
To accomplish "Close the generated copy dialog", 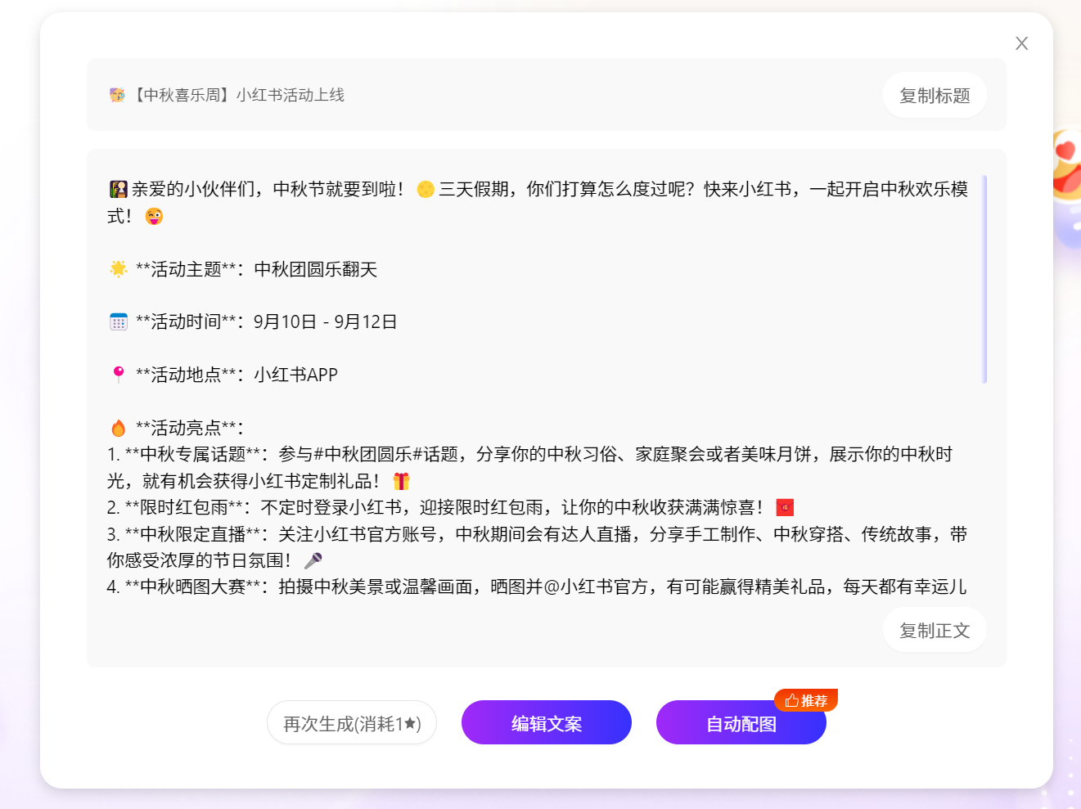I will pos(1021,43).
